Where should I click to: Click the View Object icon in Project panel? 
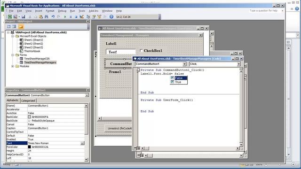[x=14, y=26]
